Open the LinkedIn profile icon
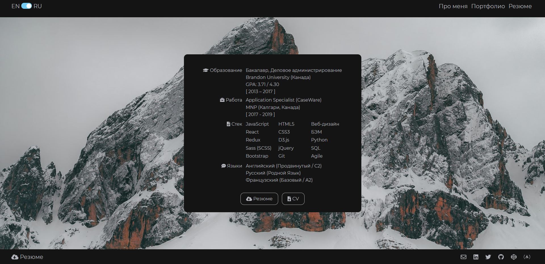Viewport: 545px width, 264px height. (x=476, y=257)
